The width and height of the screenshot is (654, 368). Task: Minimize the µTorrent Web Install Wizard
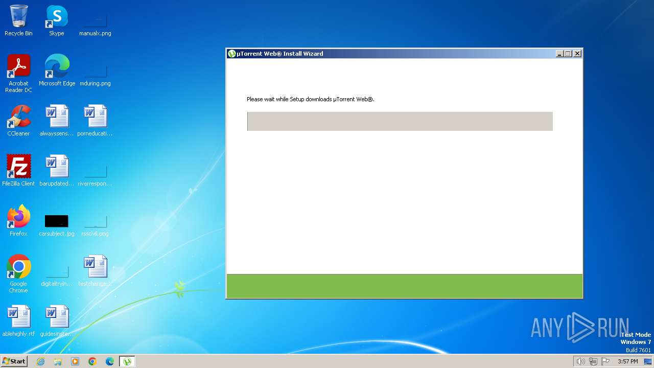[x=559, y=54]
